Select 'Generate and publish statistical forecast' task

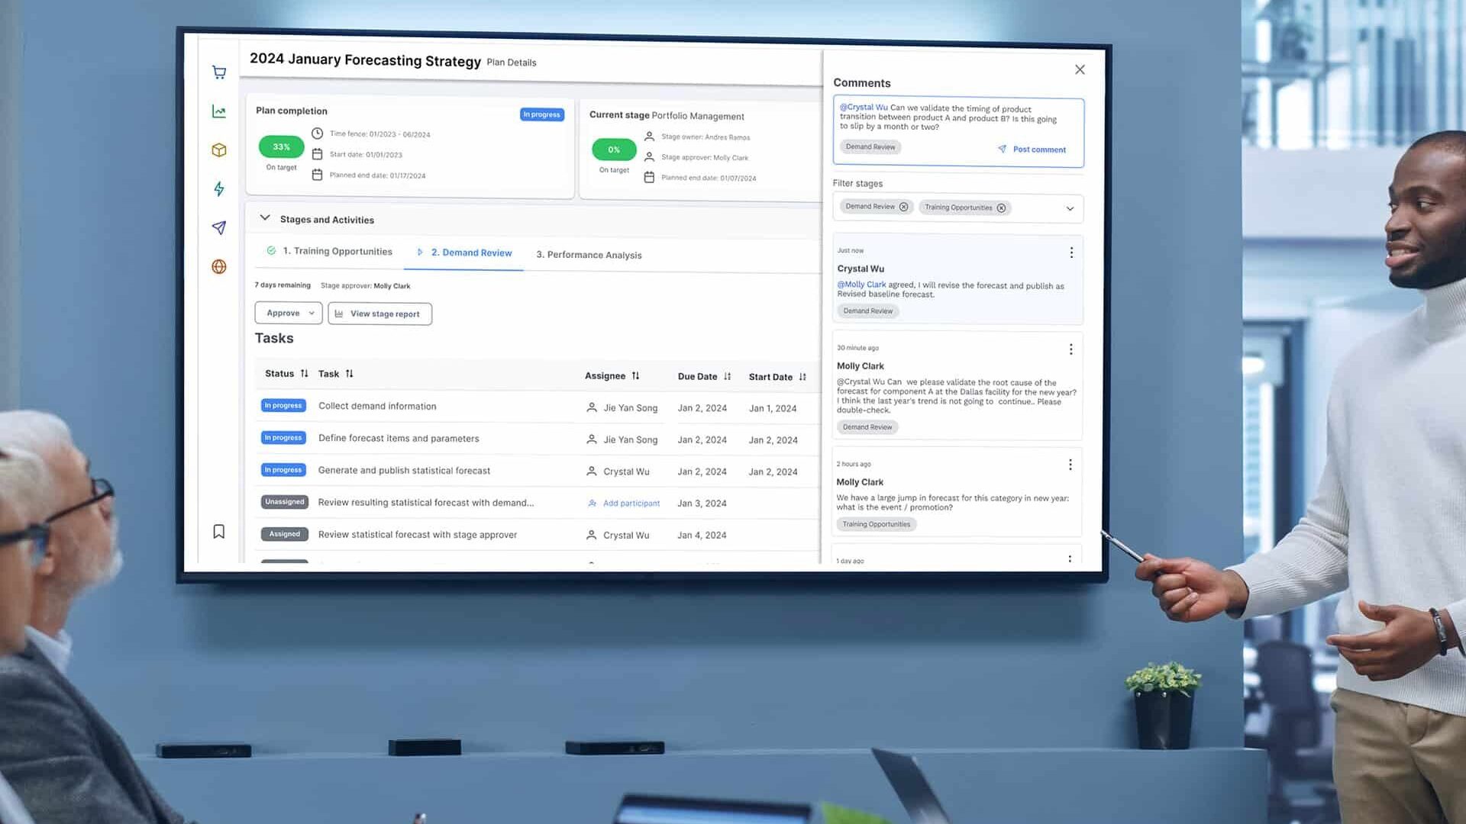click(x=404, y=470)
